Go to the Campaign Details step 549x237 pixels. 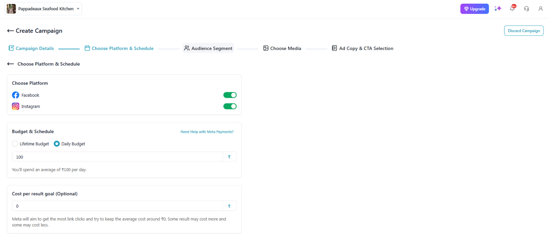pos(31,48)
